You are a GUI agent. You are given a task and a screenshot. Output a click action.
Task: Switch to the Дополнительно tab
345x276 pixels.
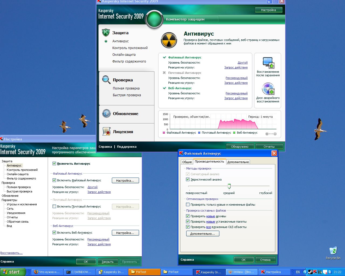coord(238,162)
